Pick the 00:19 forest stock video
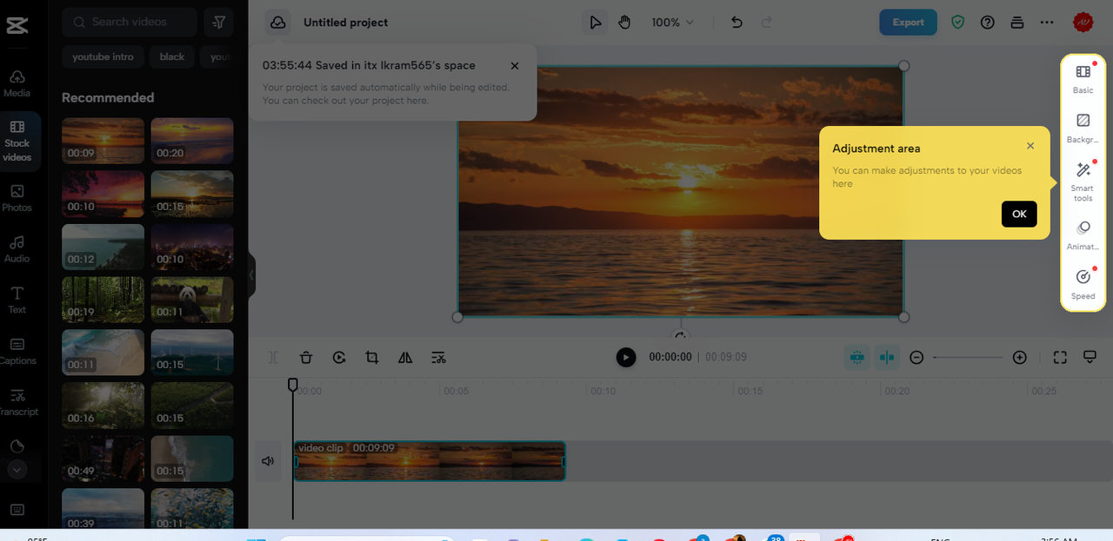This screenshot has width=1113, height=541. [x=103, y=300]
